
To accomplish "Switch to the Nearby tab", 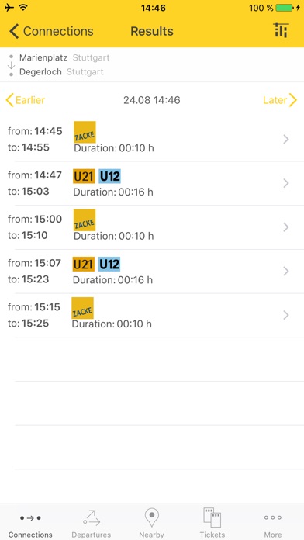I will [x=151, y=523].
